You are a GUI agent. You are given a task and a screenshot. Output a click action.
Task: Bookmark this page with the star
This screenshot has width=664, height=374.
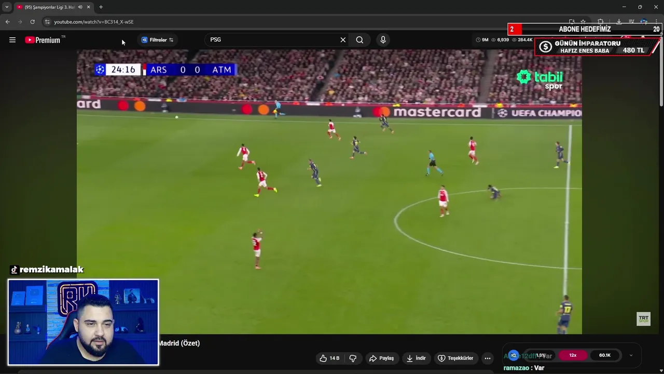(x=583, y=22)
